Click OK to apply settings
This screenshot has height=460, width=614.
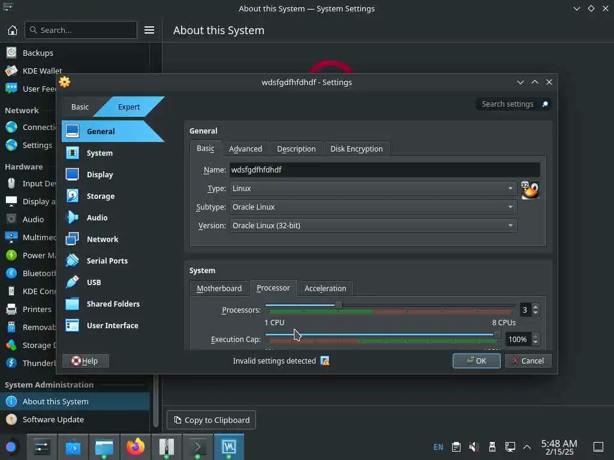[x=476, y=361]
